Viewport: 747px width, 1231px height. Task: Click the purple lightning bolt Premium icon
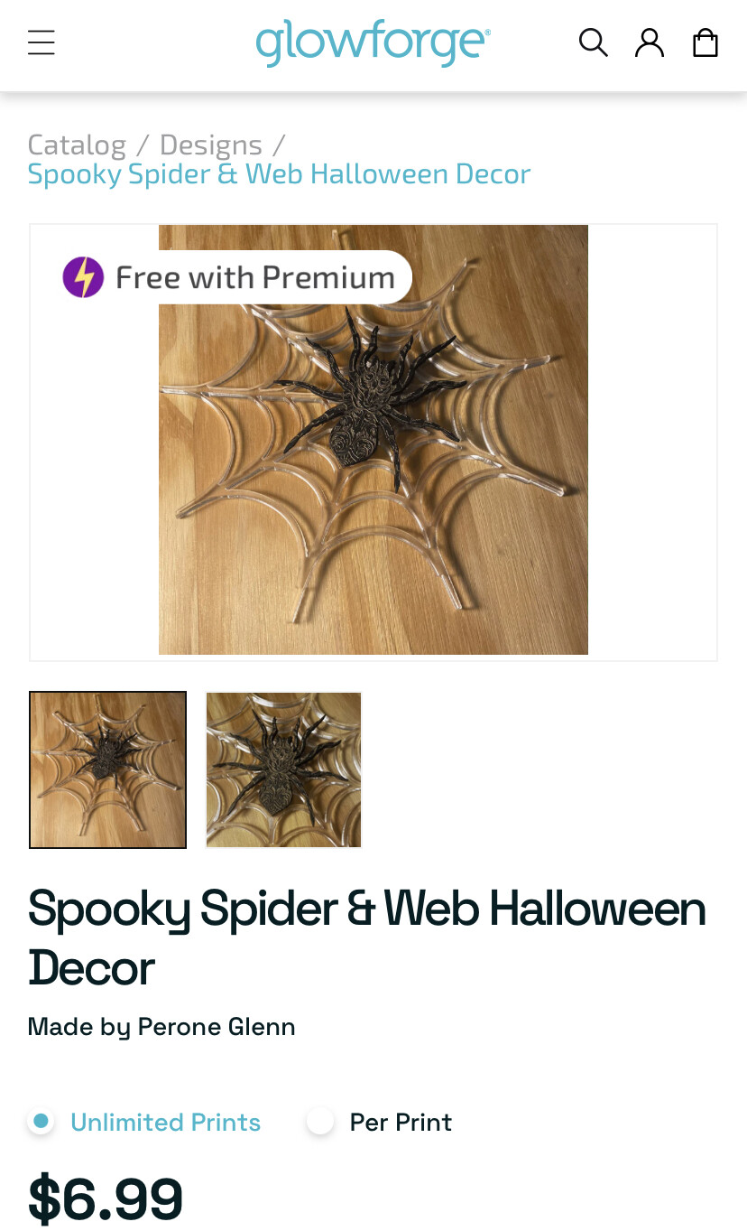pyautogui.click(x=83, y=277)
